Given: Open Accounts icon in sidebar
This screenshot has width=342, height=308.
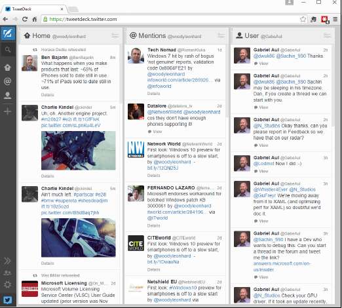Looking at the screenshot, I should [7, 273].
